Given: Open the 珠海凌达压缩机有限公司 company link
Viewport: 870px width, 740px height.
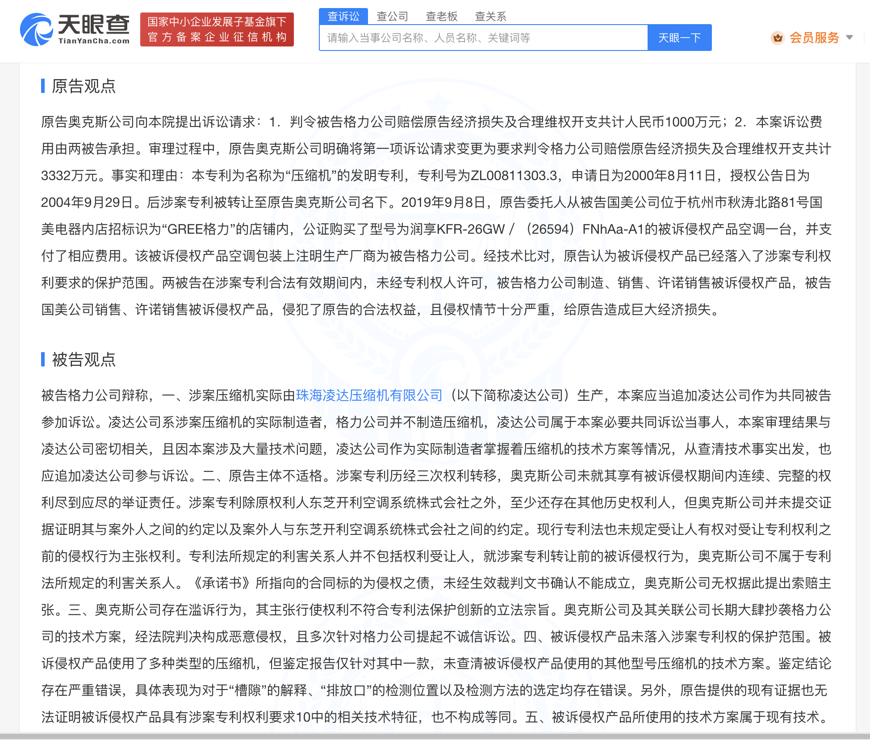Looking at the screenshot, I should click(369, 395).
